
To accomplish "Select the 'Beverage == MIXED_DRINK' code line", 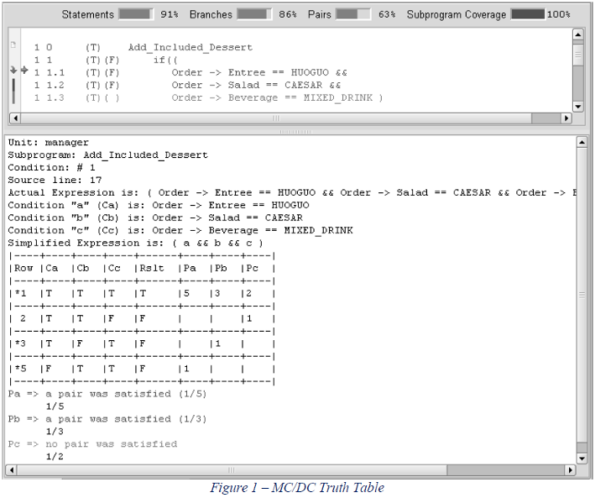I will [x=208, y=97].
